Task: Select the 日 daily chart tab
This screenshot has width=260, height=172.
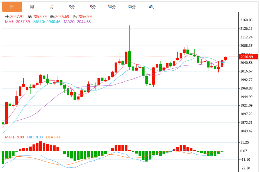Action: [x=12, y=7]
